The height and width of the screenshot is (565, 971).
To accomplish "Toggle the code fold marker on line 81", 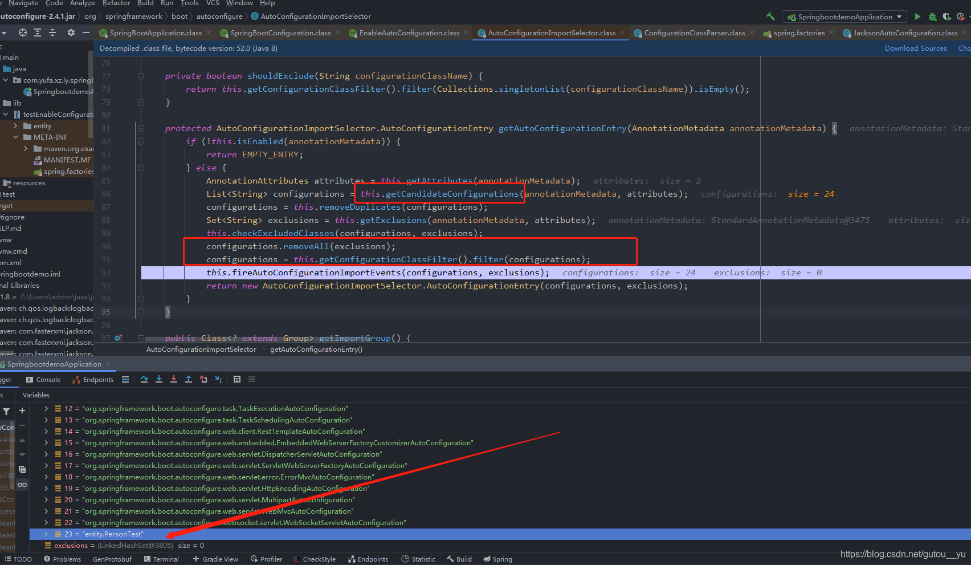I will [x=141, y=128].
